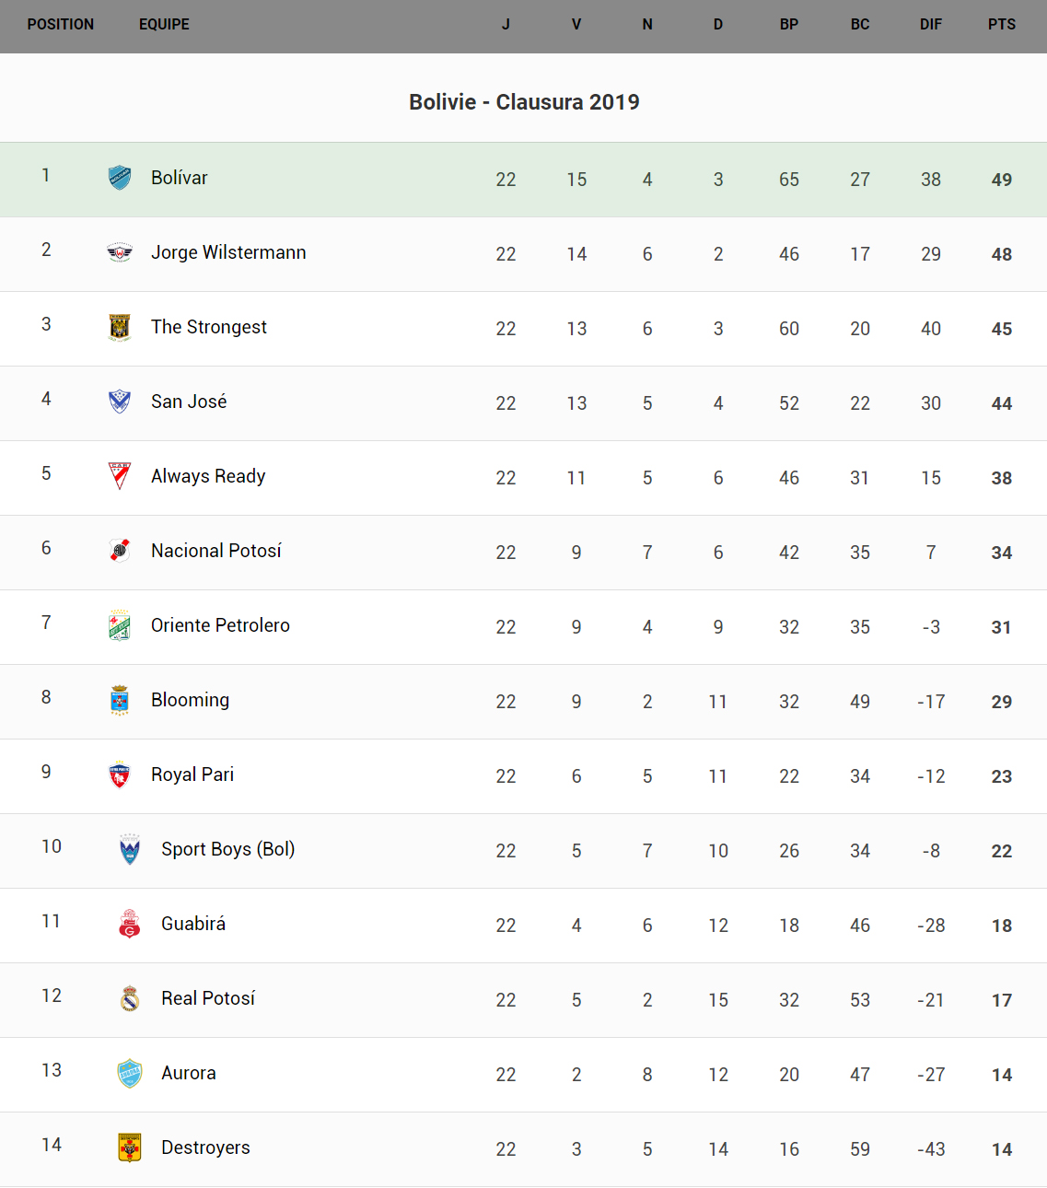Open the Nacional Potosí team link

(215, 551)
